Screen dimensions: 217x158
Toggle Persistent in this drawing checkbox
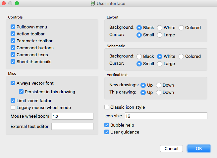coord(21,92)
